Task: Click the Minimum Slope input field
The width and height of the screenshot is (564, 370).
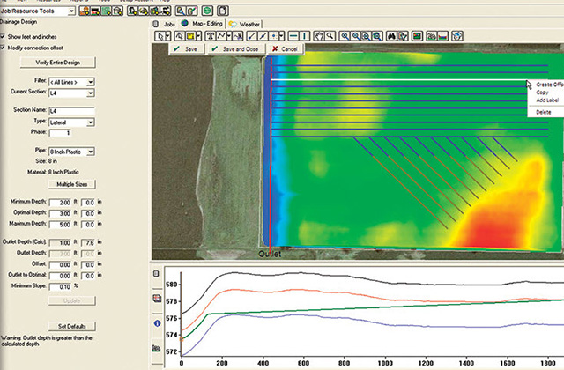Action: (x=60, y=287)
